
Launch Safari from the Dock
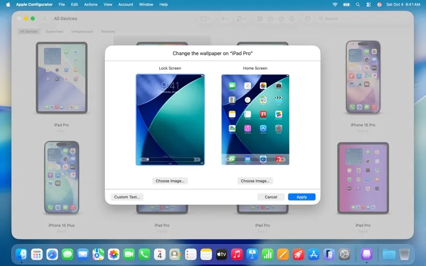coord(52,255)
